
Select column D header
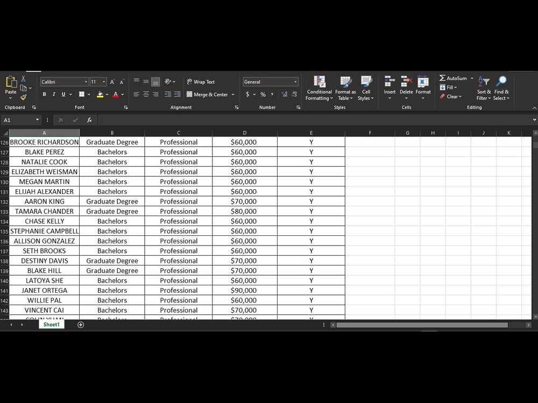[245, 133]
